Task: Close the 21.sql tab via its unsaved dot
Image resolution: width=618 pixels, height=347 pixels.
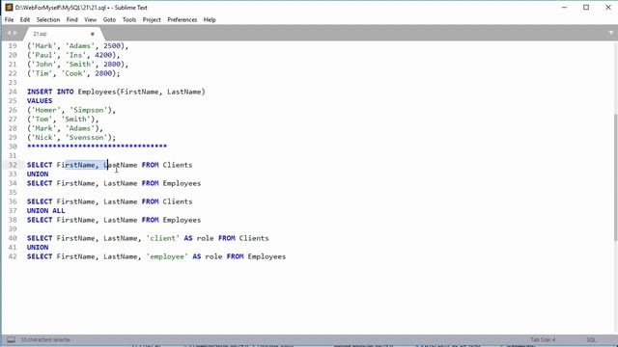Action: click(93, 34)
